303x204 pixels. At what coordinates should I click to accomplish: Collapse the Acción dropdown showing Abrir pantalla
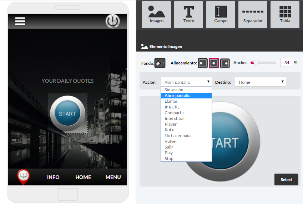(x=186, y=82)
